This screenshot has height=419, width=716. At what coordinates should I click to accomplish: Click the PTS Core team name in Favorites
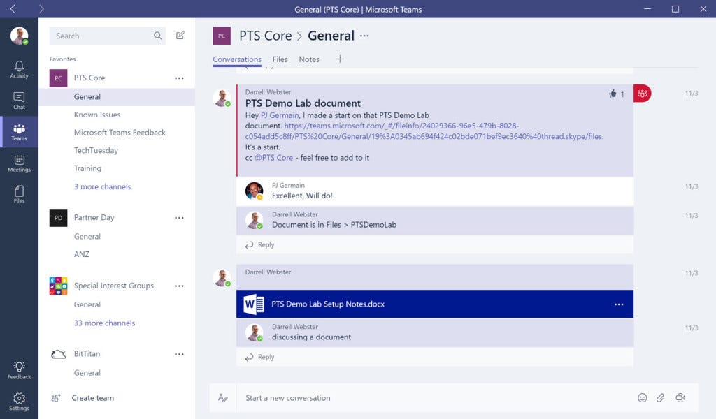[x=89, y=78]
